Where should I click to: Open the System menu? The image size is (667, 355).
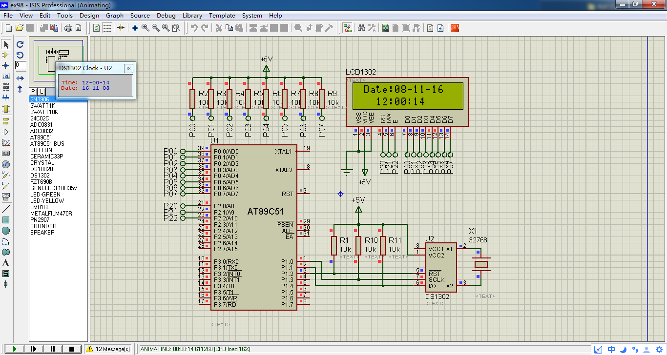click(252, 15)
